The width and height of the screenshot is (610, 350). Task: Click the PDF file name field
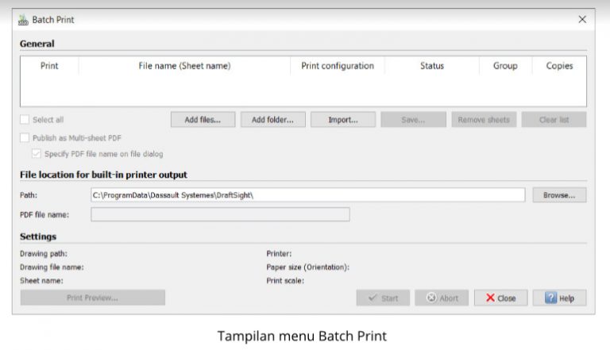coord(220,214)
